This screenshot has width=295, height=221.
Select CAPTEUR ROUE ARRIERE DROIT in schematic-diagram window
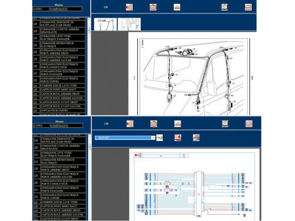tap(63, 210)
